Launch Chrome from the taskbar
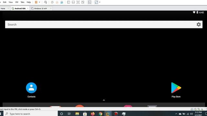This screenshot has height=116, width=207. 101,114
